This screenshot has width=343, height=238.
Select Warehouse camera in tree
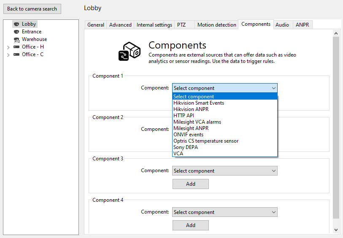click(x=34, y=39)
